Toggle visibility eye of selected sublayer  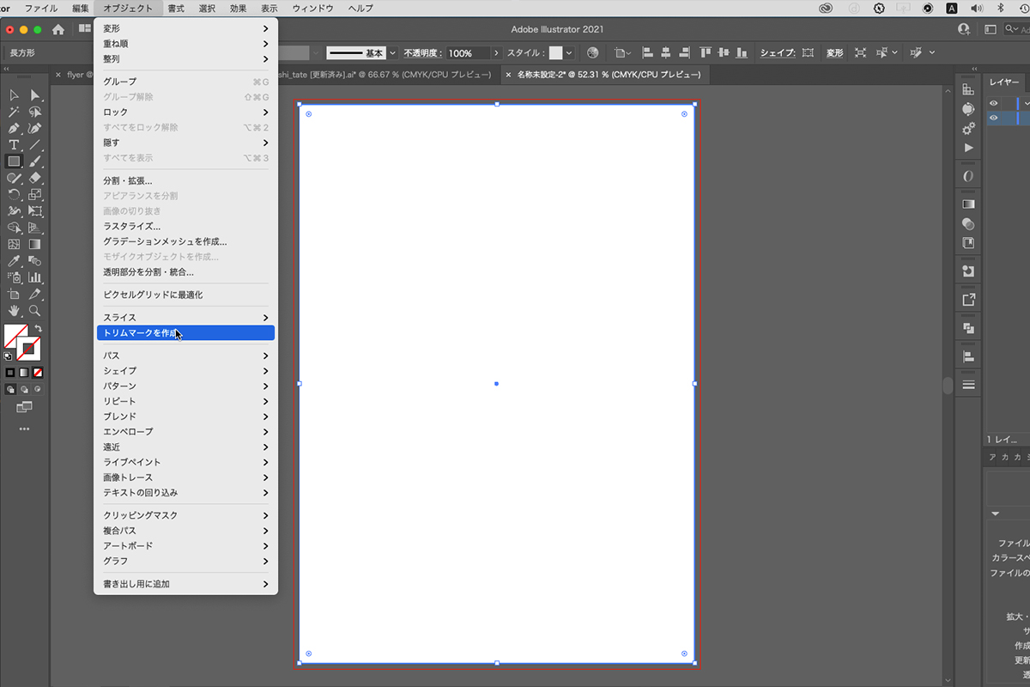pos(994,118)
